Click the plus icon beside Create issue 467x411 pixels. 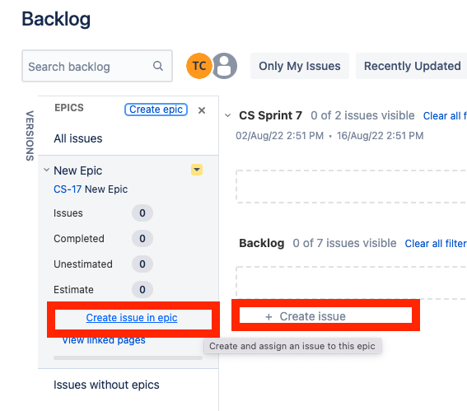coord(269,317)
